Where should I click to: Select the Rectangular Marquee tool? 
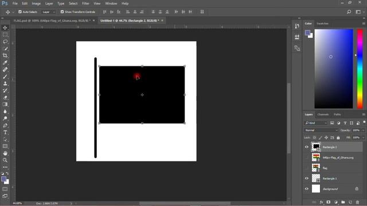5,35
